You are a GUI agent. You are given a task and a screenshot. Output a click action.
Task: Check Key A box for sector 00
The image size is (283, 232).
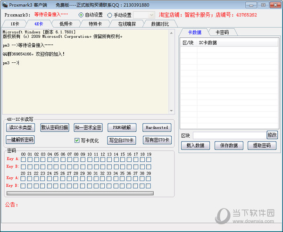[23, 159]
